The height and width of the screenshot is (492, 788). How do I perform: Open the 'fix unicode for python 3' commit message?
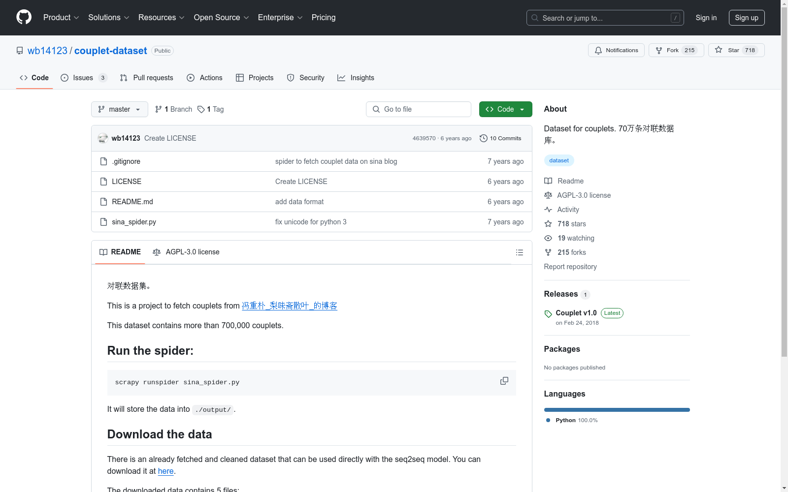pos(311,222)
